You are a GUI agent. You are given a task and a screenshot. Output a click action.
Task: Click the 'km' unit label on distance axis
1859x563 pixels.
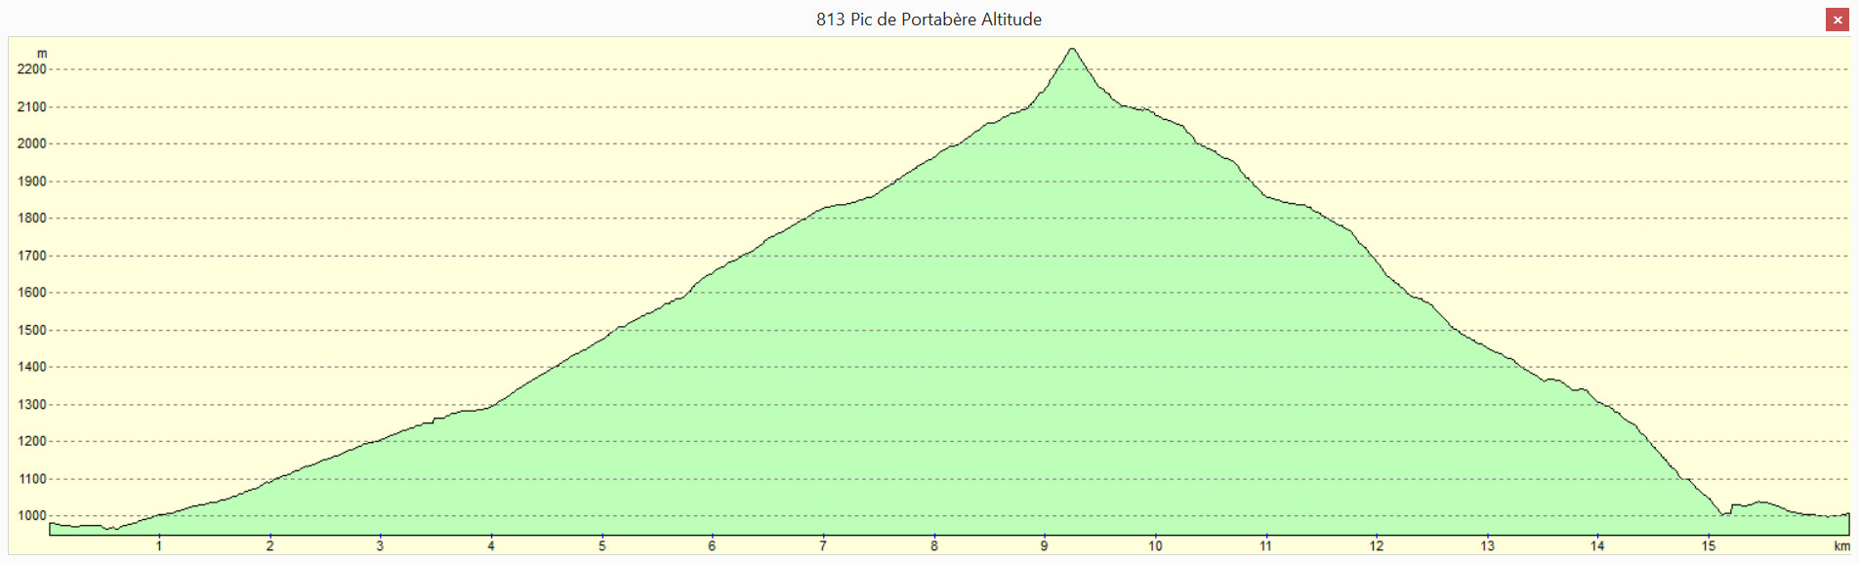(x=1840, y=546)
